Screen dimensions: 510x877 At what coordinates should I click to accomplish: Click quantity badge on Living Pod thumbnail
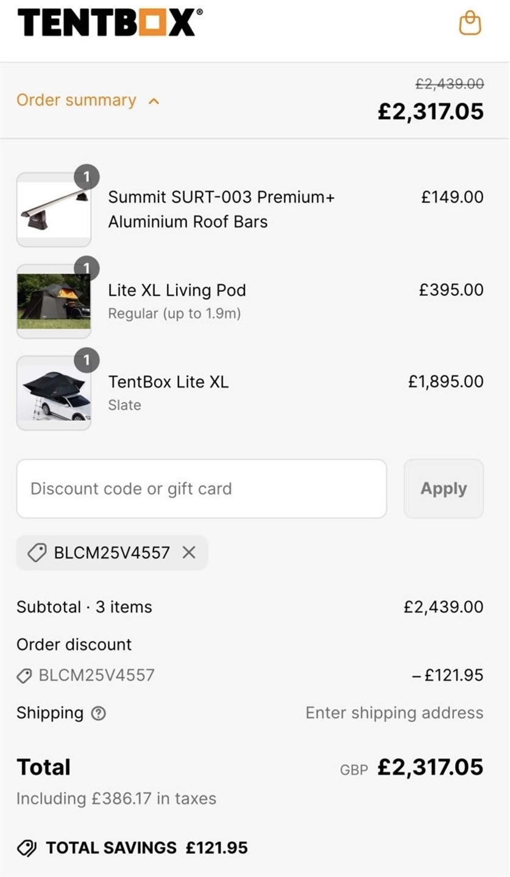point(87,268)
